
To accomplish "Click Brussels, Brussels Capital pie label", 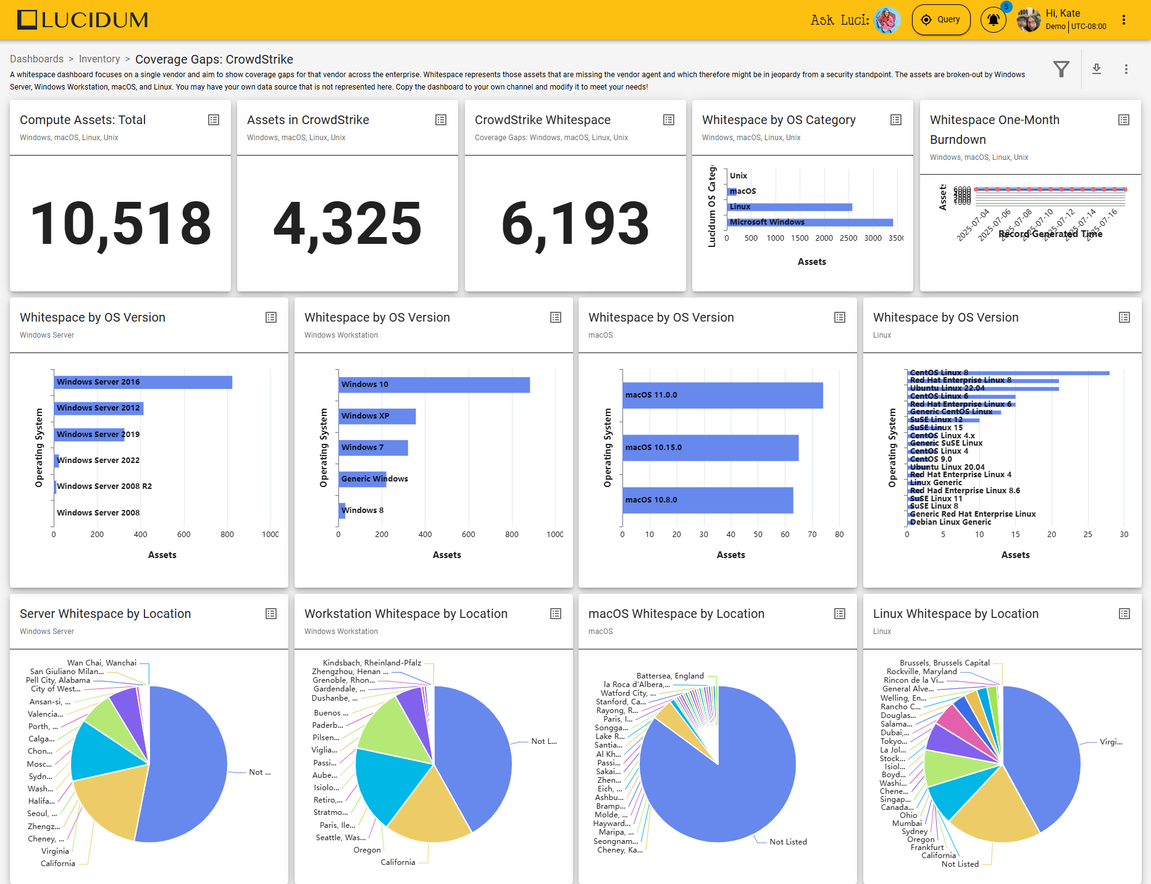I will (945, 663).
